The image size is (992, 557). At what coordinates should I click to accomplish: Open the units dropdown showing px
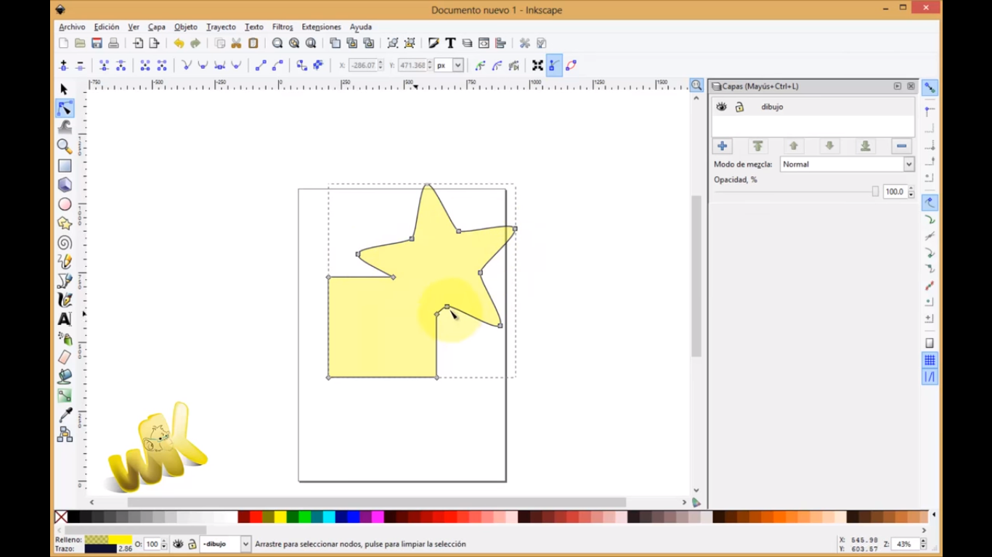pyautogui.click(x=457, y=65)
